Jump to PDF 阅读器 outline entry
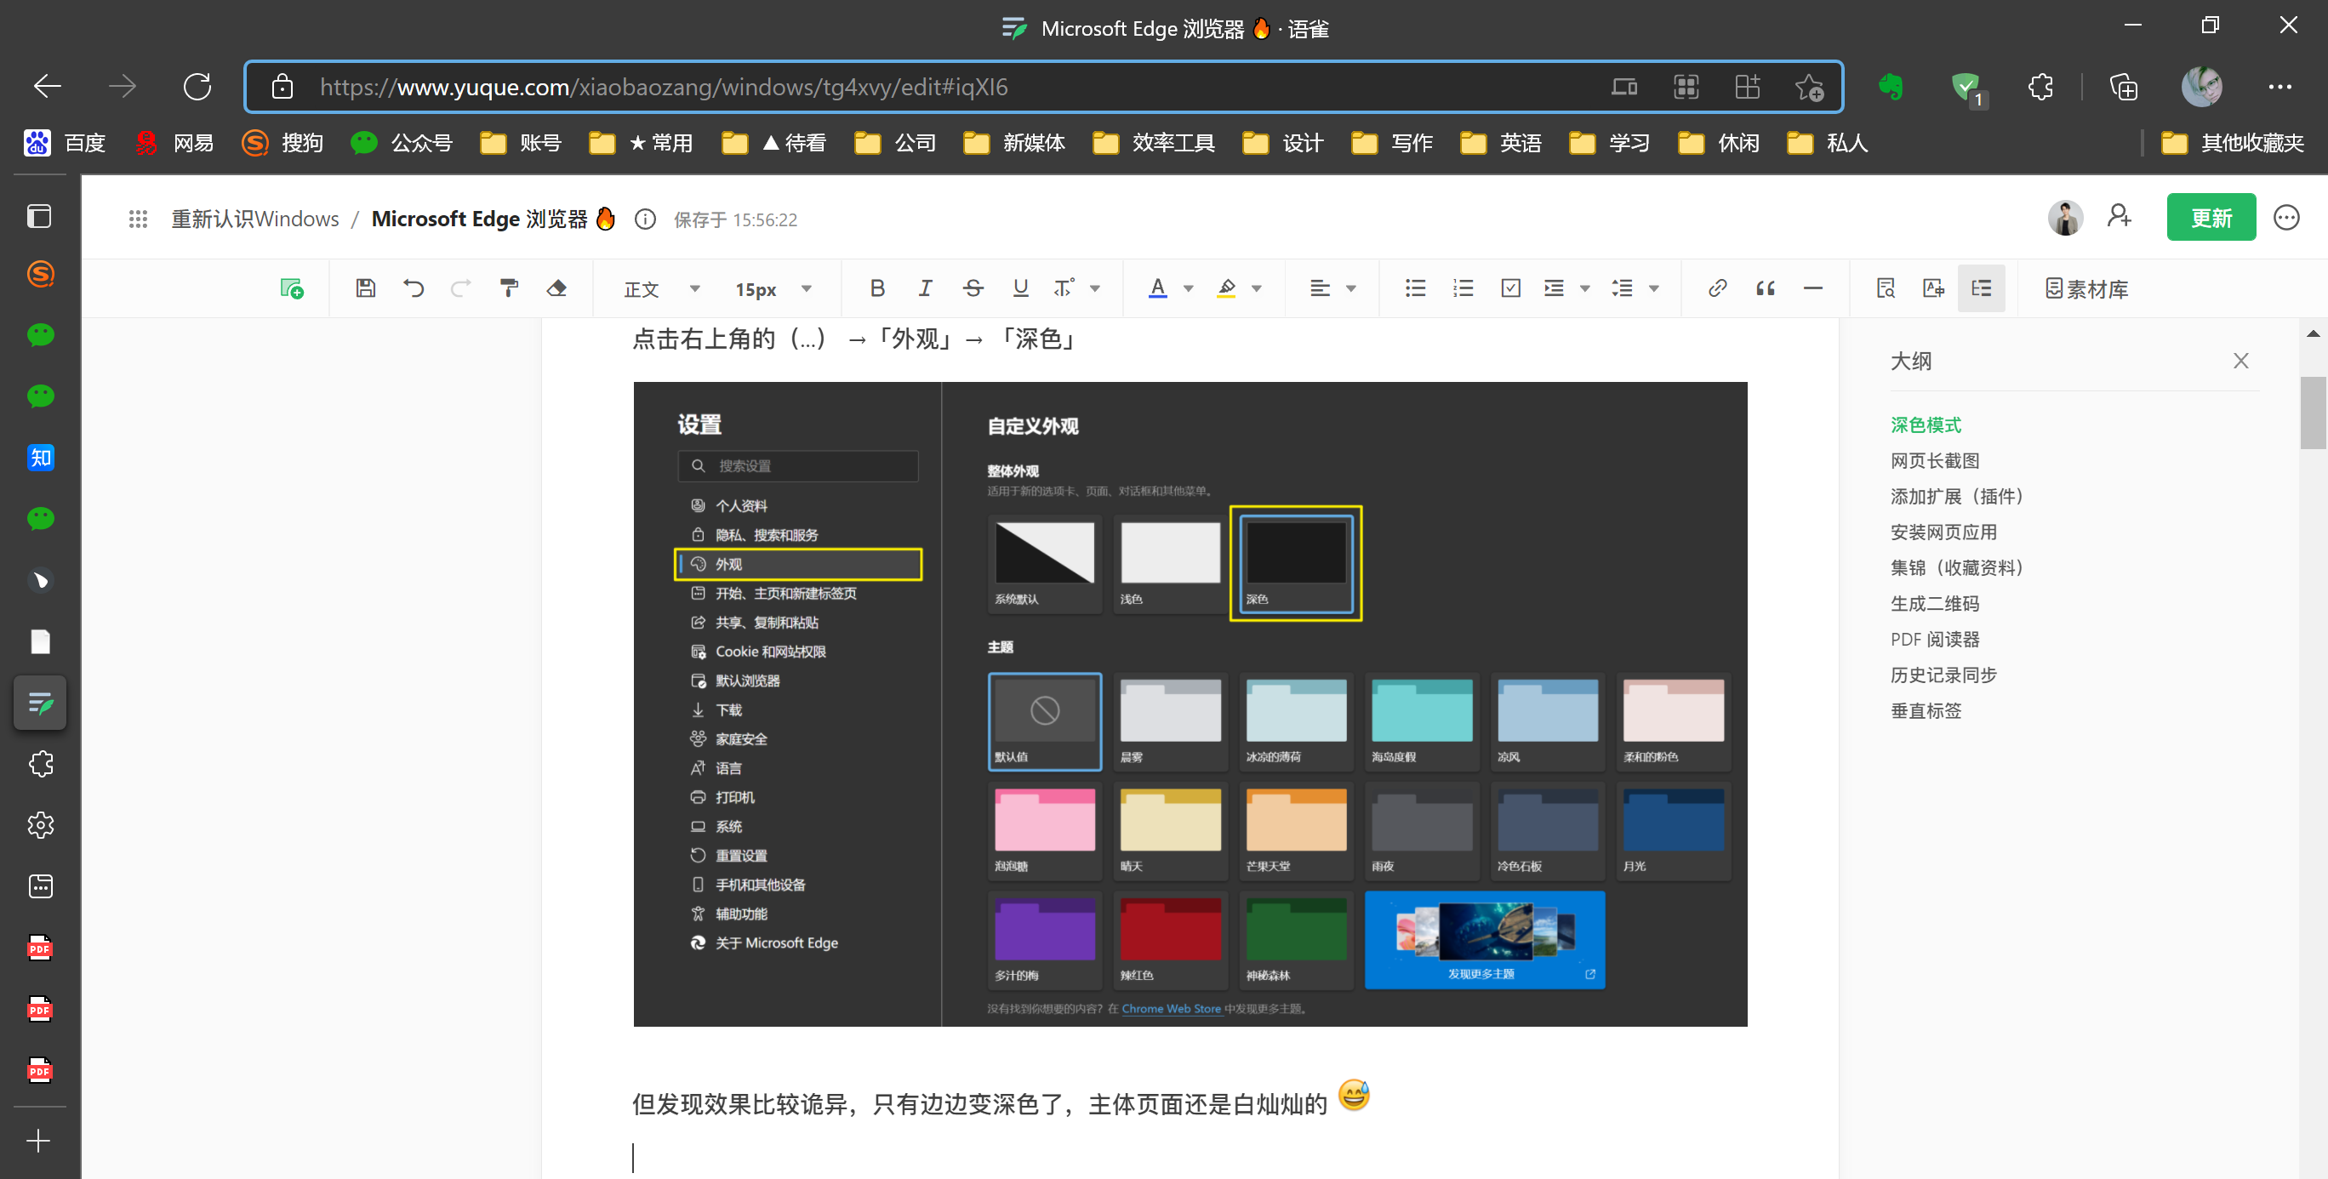 coord(1934,640)
